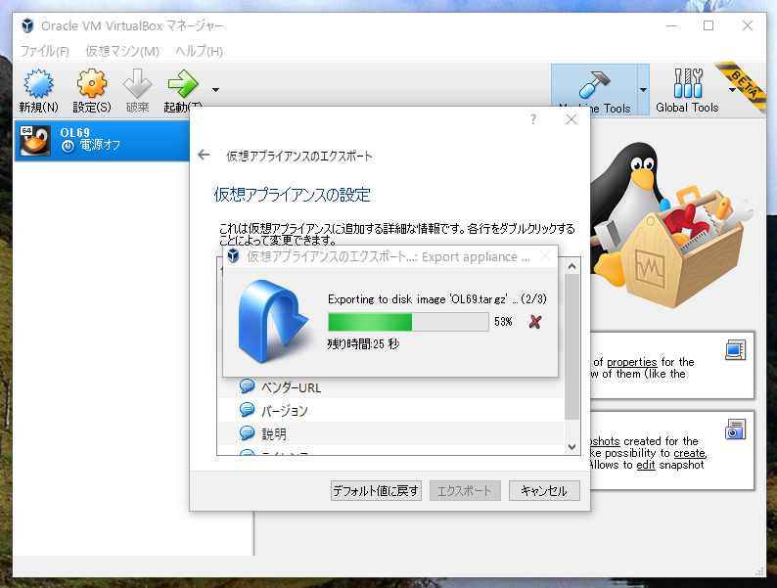Click the New (新規) toolbar icon

(x=38, y=84)
